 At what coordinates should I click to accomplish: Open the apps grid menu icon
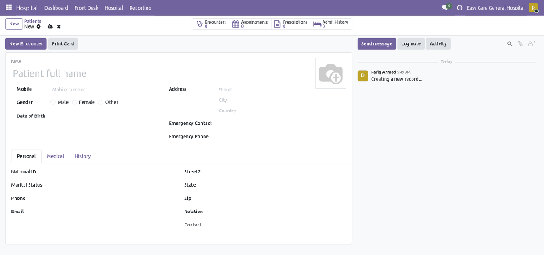tap(9, 8)
